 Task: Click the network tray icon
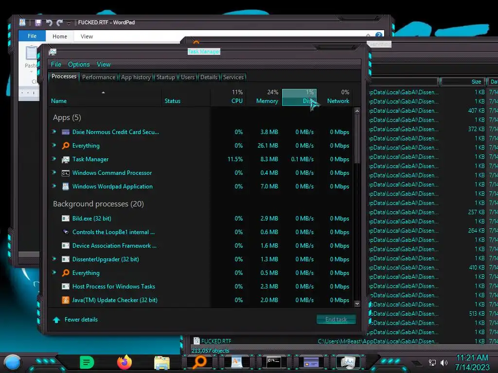point(432,362)
